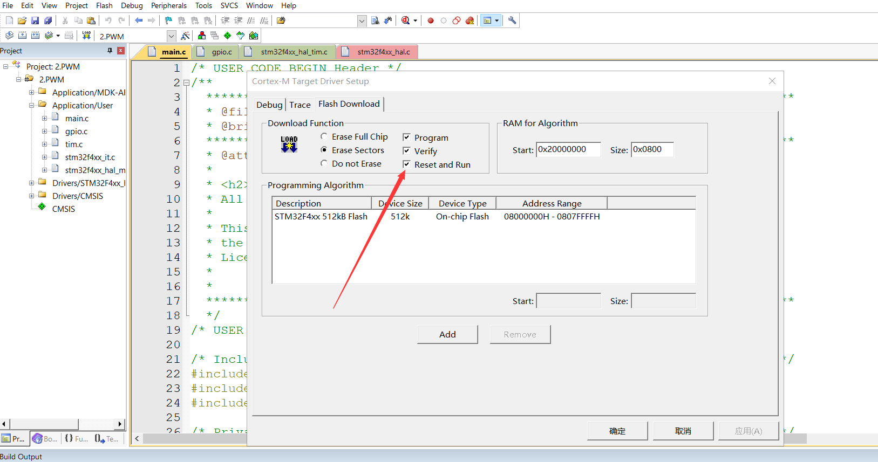Click the Kill All Breakpoints icon
Screen dimensions: 878x462
pos(469,20)
